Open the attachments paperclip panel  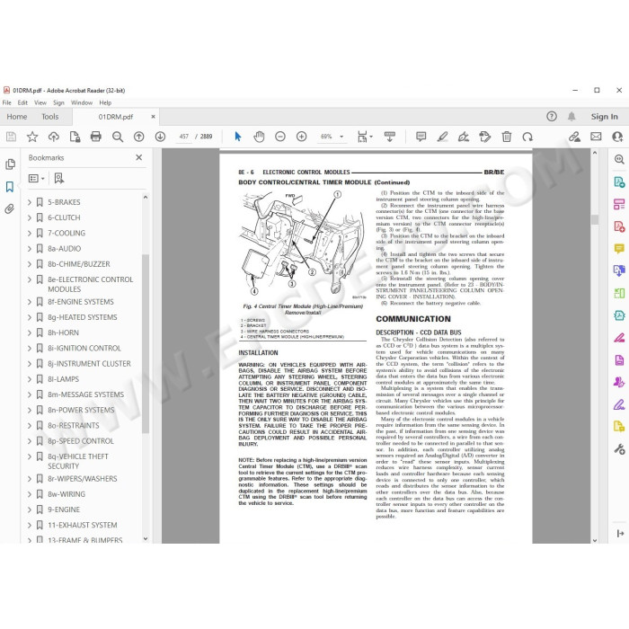pos(9,209)
